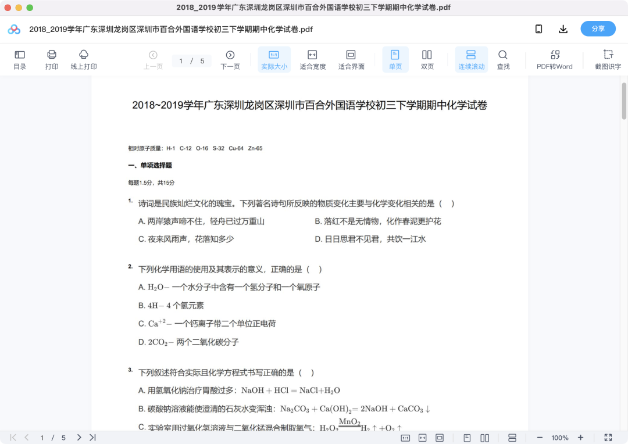Viewport: 628px width, 444px height.
Task: Click the vertical scrollbar thumb
Action: 623,101
